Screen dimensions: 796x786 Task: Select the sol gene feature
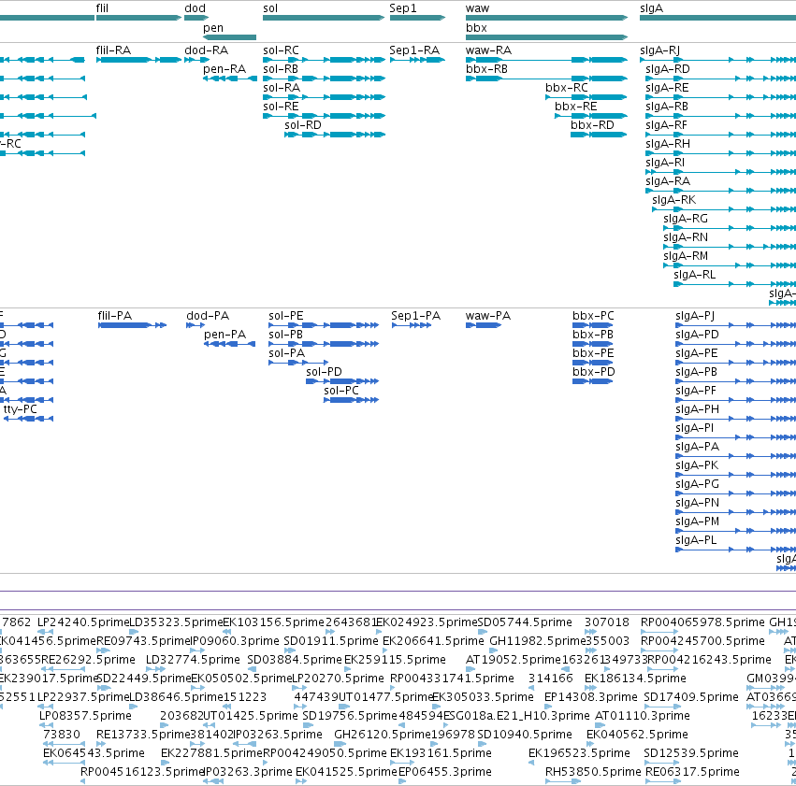click(324, 18)
